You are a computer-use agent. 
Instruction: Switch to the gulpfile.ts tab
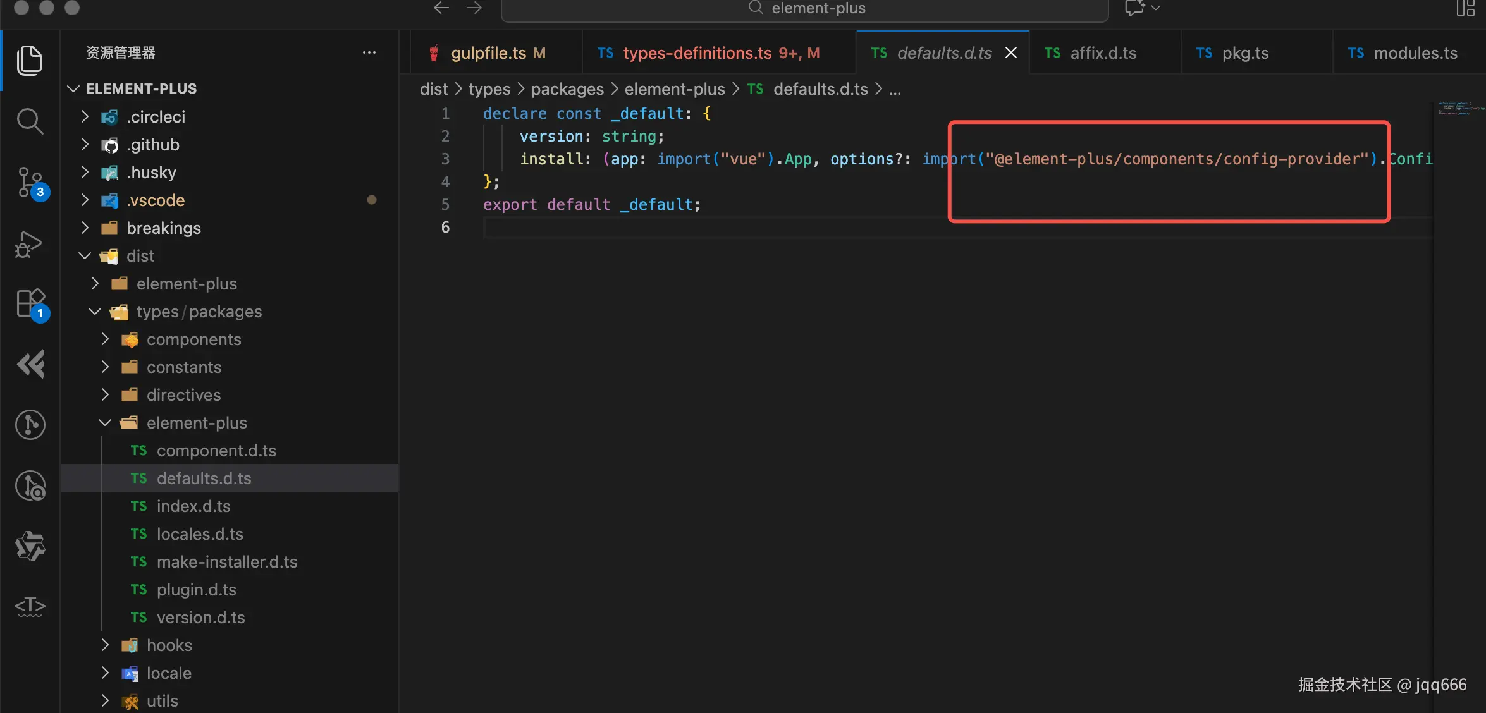489,53
